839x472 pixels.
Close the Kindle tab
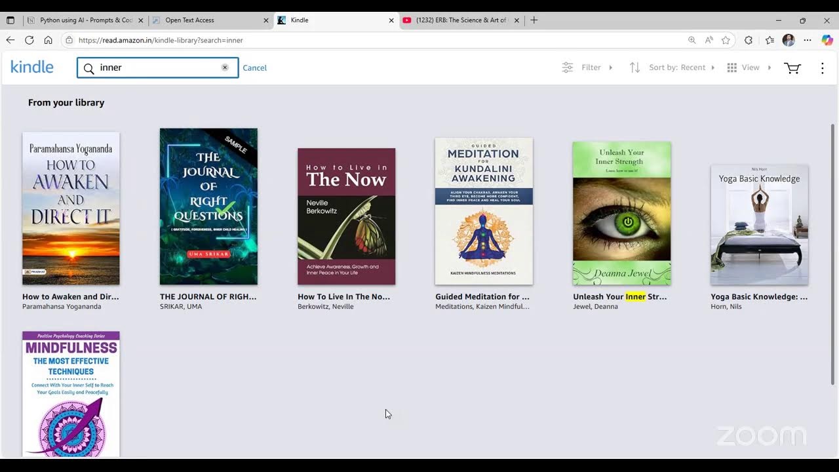[391, 20]
